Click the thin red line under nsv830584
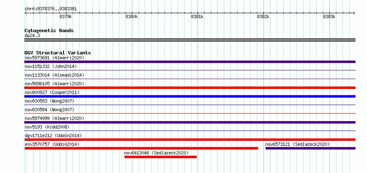This screenshot has height=173, width=367. 190,113
